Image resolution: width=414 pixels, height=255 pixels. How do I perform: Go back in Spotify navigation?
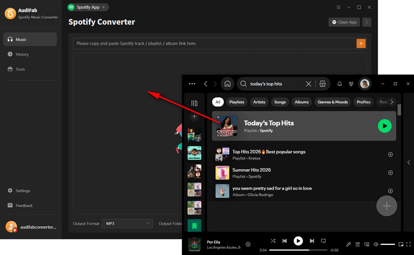click(x=206, y=84)
